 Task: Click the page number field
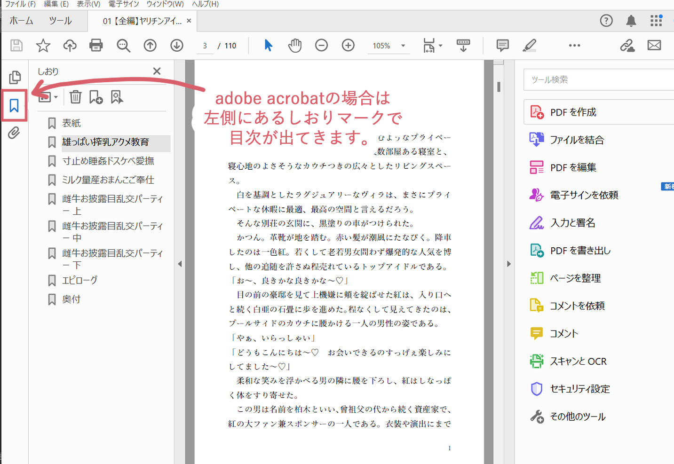205,46
